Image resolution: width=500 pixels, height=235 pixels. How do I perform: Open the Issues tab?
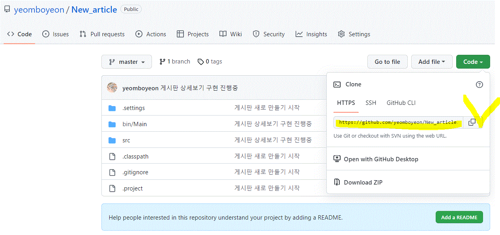tap(55, 34)
